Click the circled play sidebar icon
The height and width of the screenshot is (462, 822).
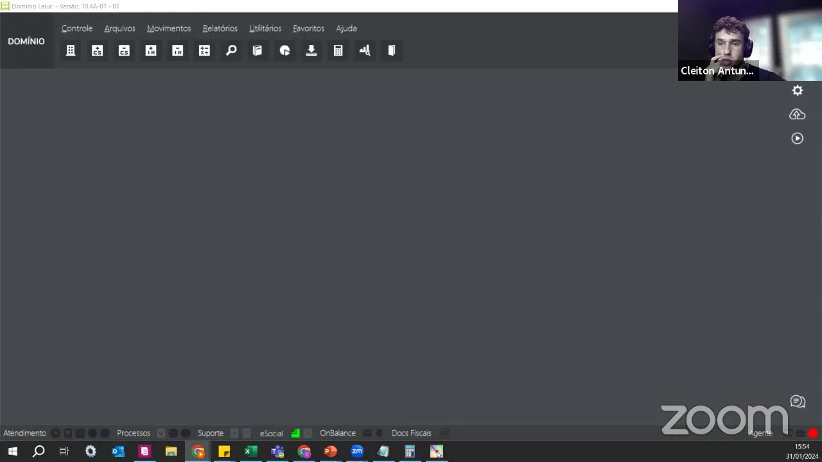tap(798, 138)
